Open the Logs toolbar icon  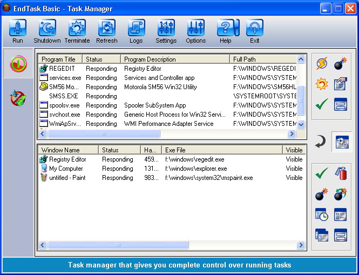pos(136,28)
